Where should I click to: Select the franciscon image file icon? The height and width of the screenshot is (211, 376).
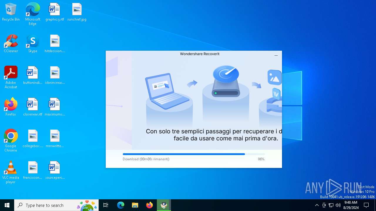pyautogui.click(x=33, y=171)
